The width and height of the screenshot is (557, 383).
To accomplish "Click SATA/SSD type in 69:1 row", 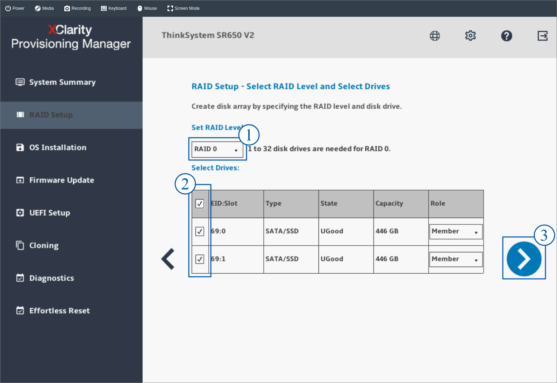I will (x=282, y=259).
